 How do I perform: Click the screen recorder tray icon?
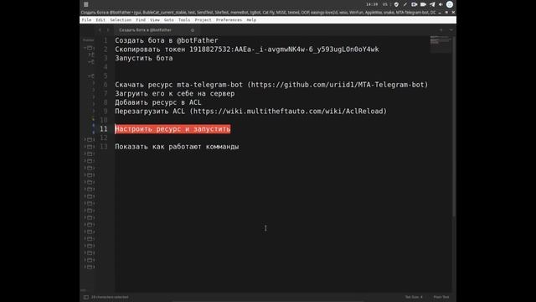(414, 4)
